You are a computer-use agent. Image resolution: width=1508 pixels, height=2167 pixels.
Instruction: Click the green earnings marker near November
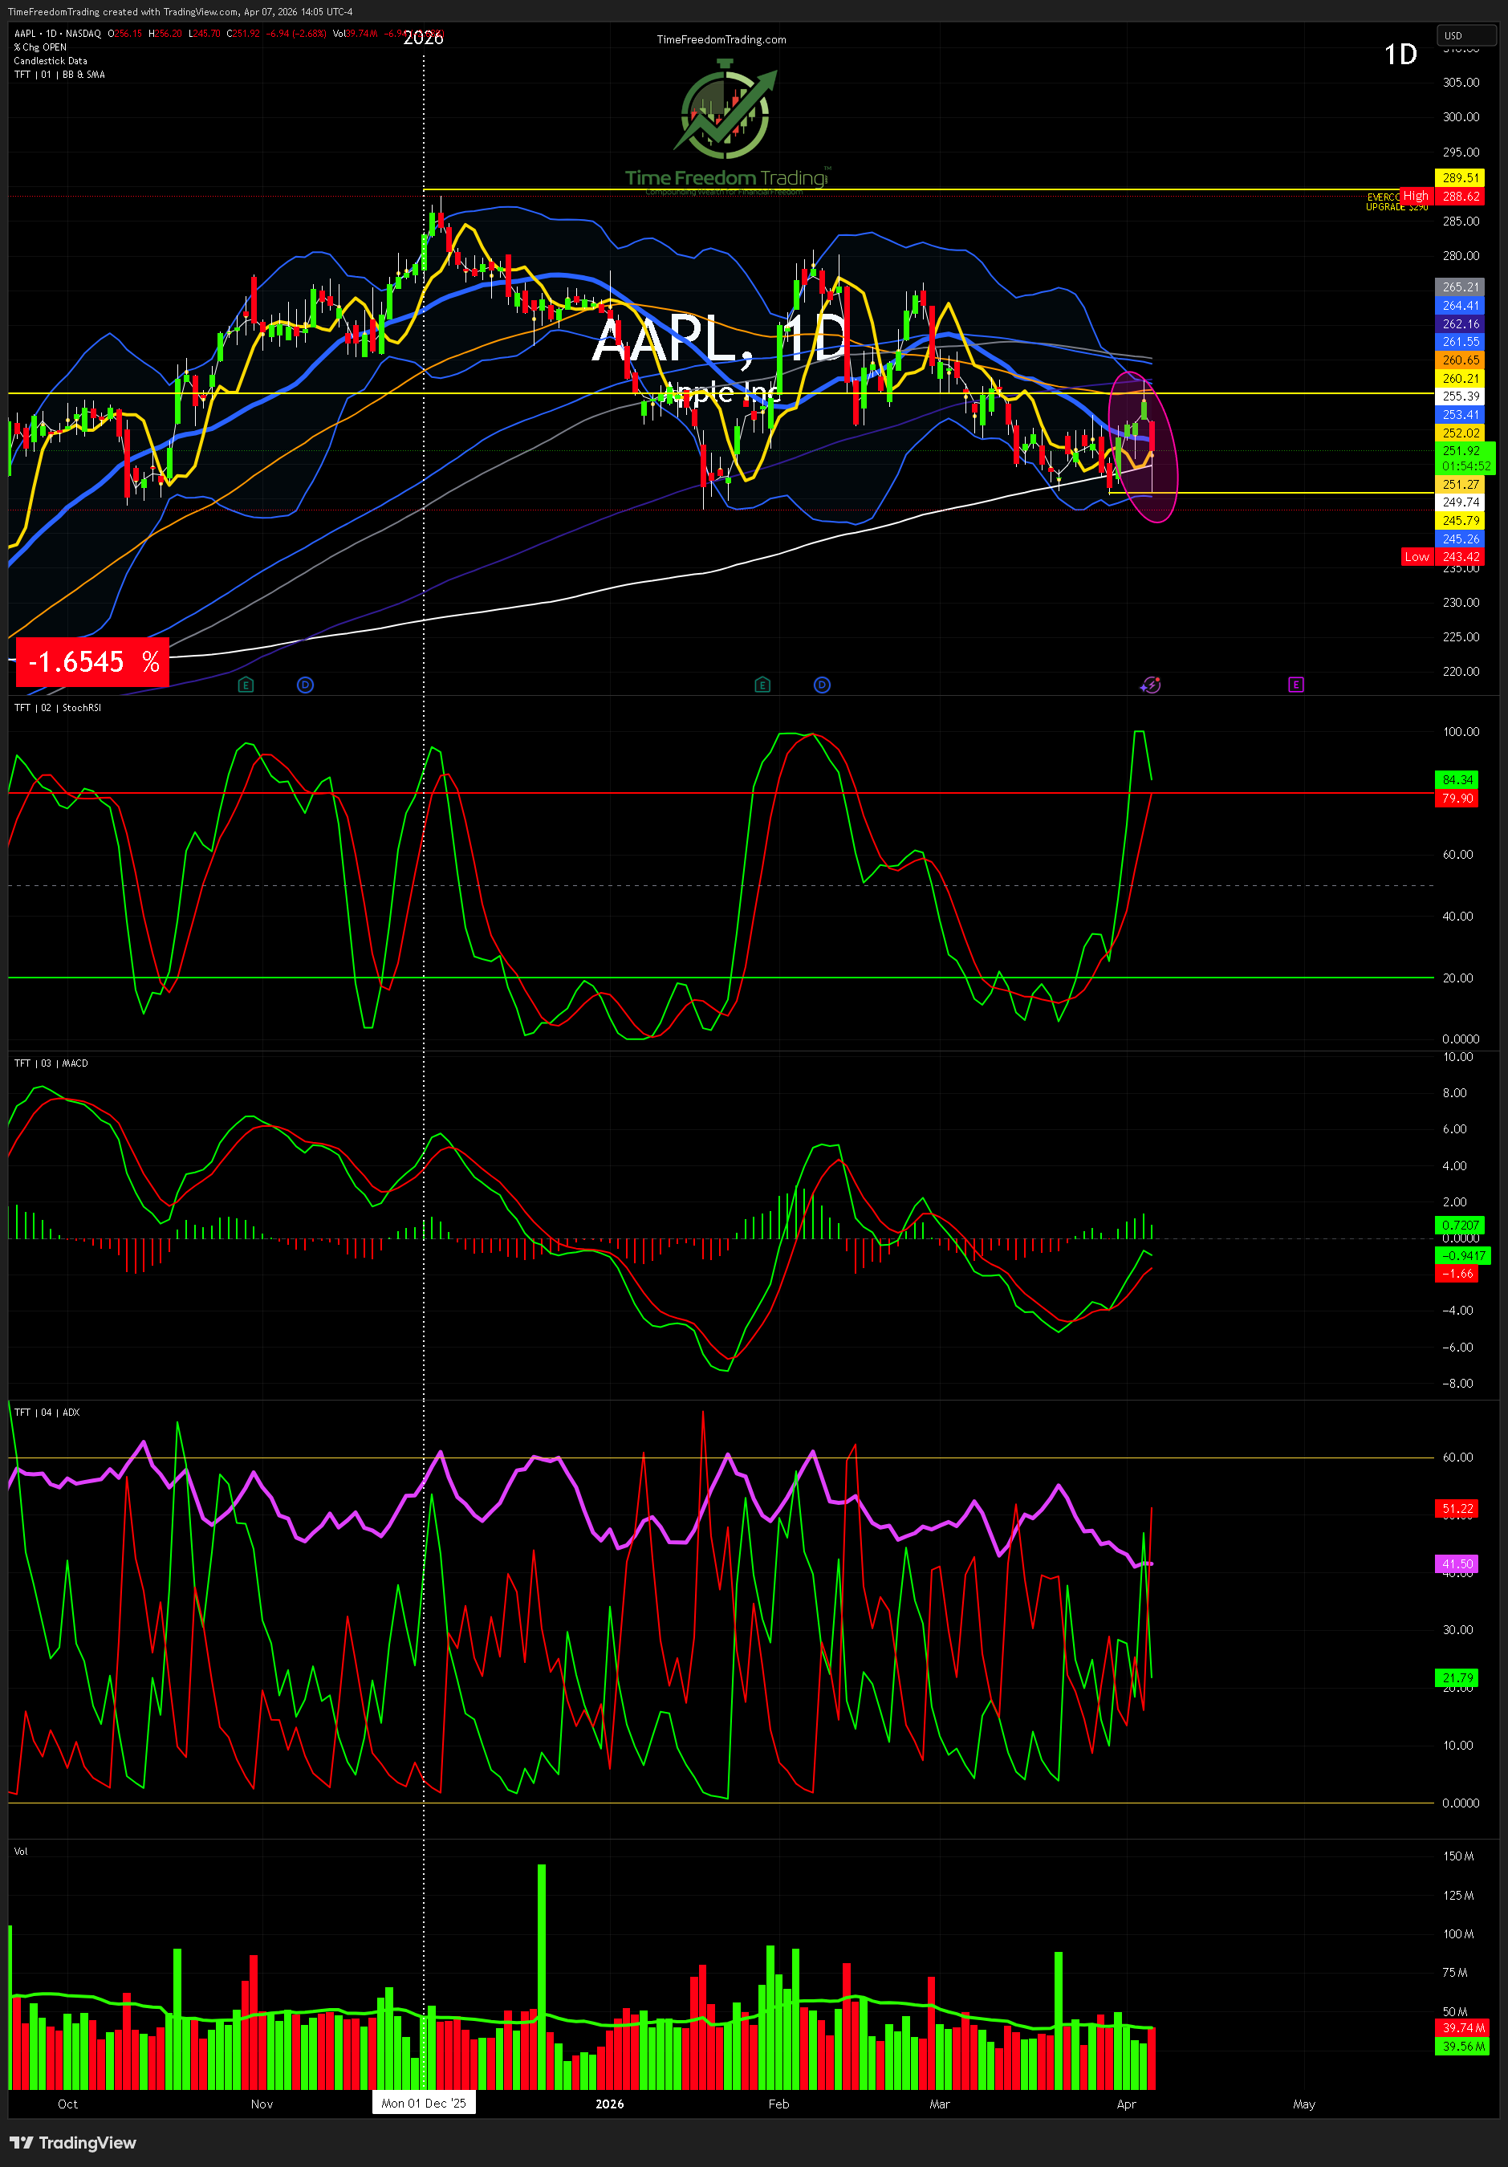[246, 685]
